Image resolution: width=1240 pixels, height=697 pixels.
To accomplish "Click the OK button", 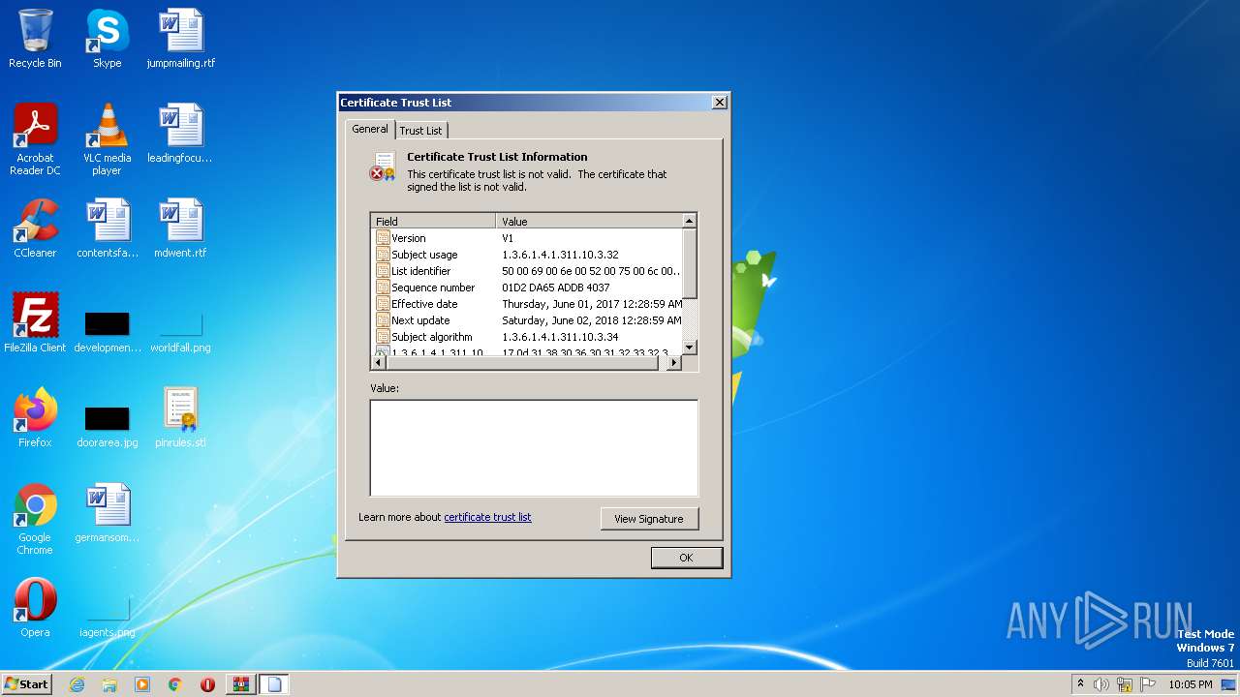I will pos(686,558).
